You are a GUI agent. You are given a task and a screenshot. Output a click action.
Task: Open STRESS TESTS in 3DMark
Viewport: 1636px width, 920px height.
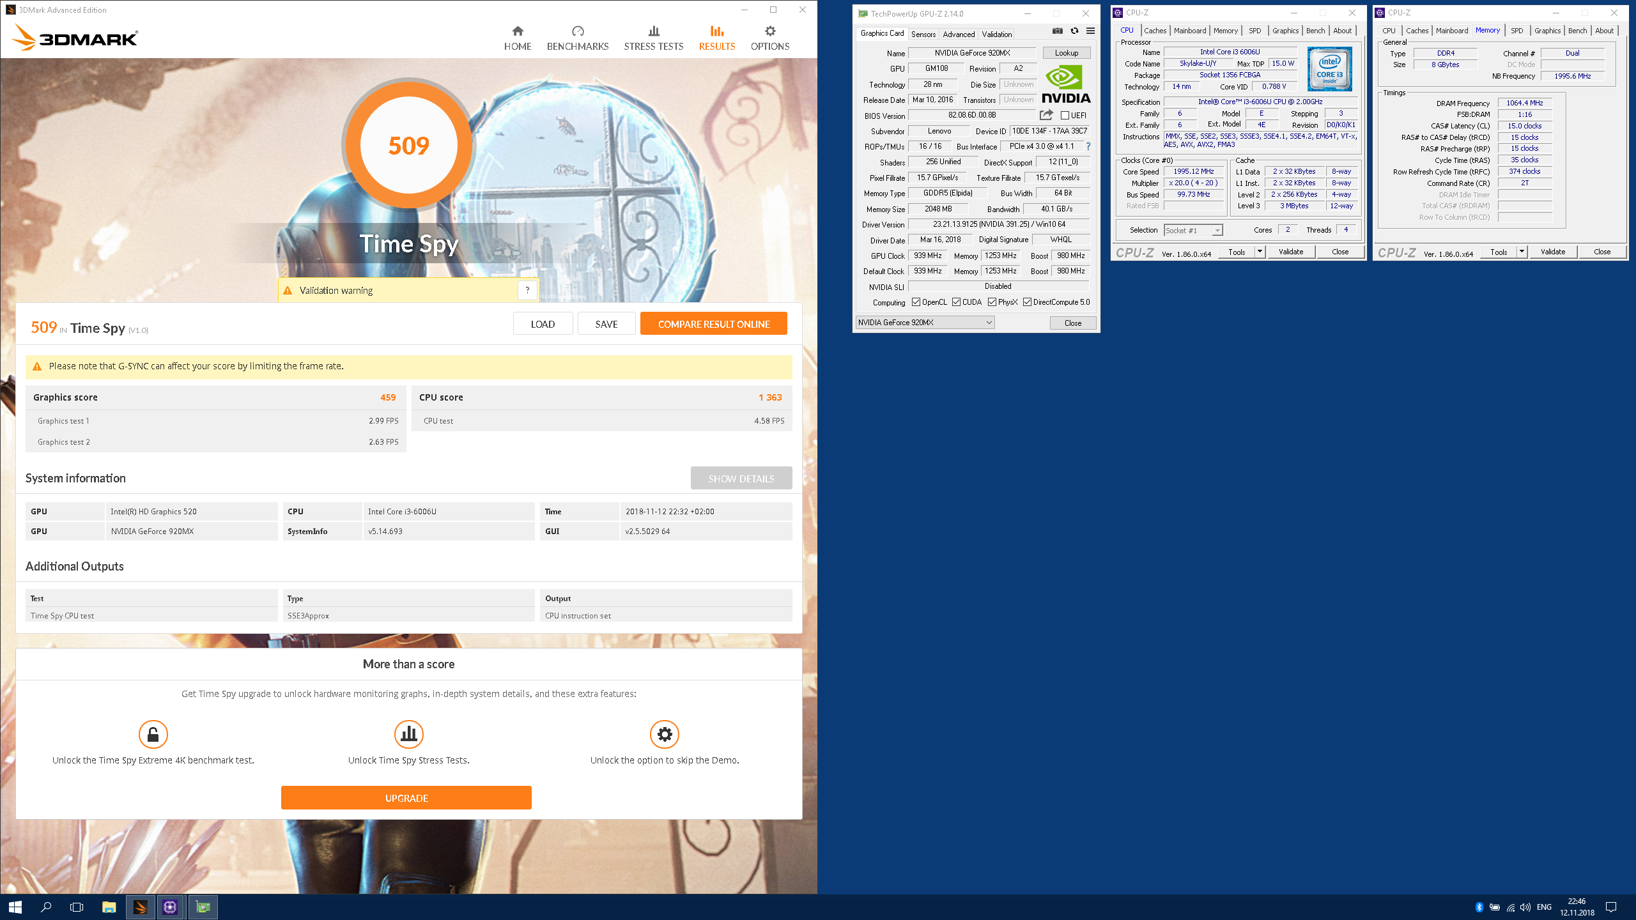(654, 38)
